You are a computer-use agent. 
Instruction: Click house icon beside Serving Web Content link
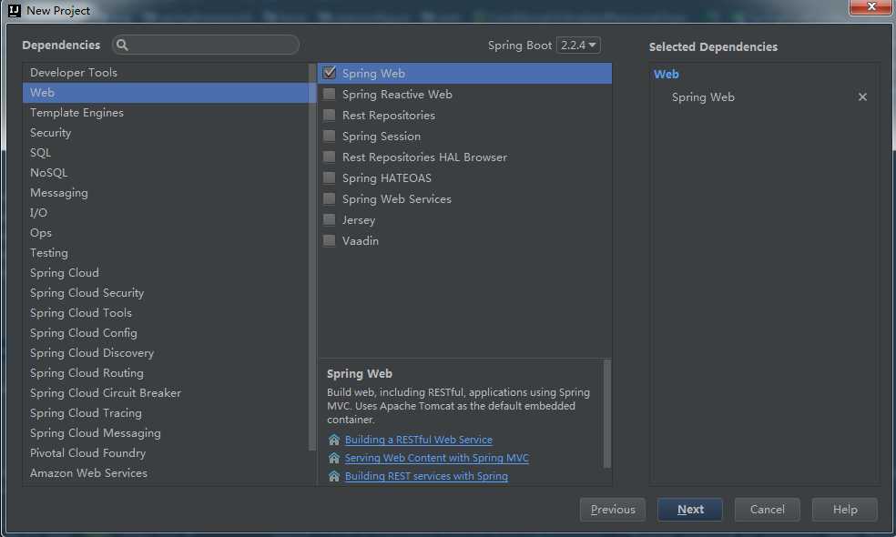334,458
